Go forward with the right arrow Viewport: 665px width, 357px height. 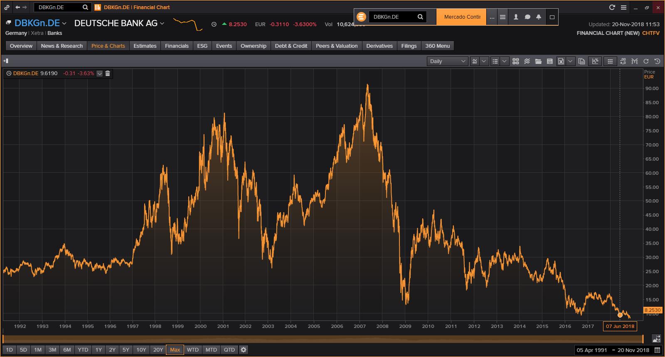click(25, 7)
